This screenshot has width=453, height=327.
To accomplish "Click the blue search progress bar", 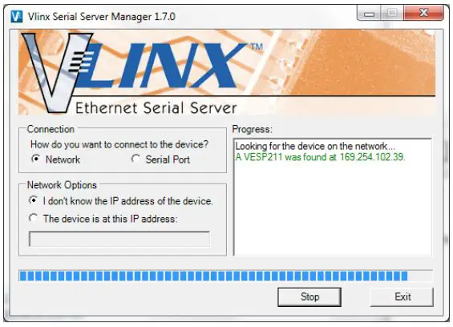I will pos(225,276).
